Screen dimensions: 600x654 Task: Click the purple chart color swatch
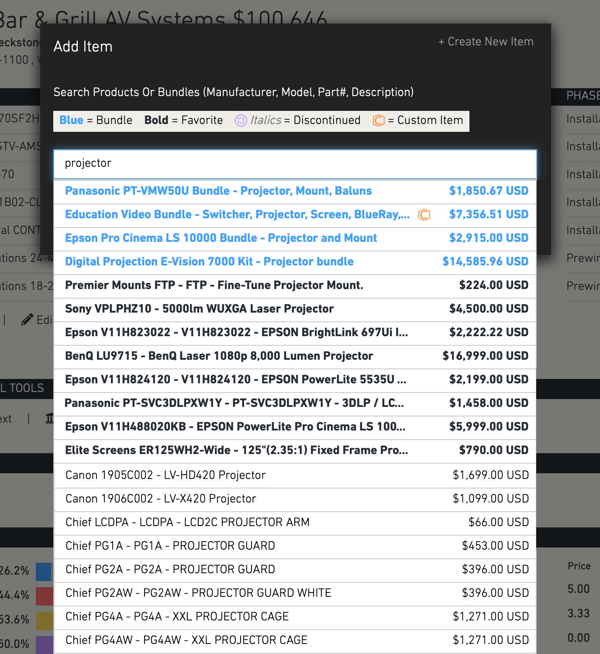[x=44, y=645]
